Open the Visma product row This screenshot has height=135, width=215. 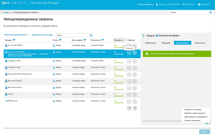[x=10, y=94]
